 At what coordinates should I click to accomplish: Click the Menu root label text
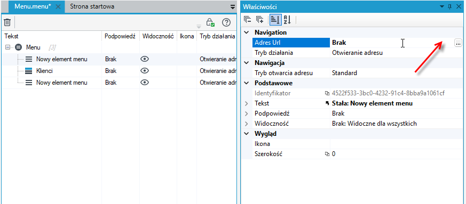tap(33, 47)
